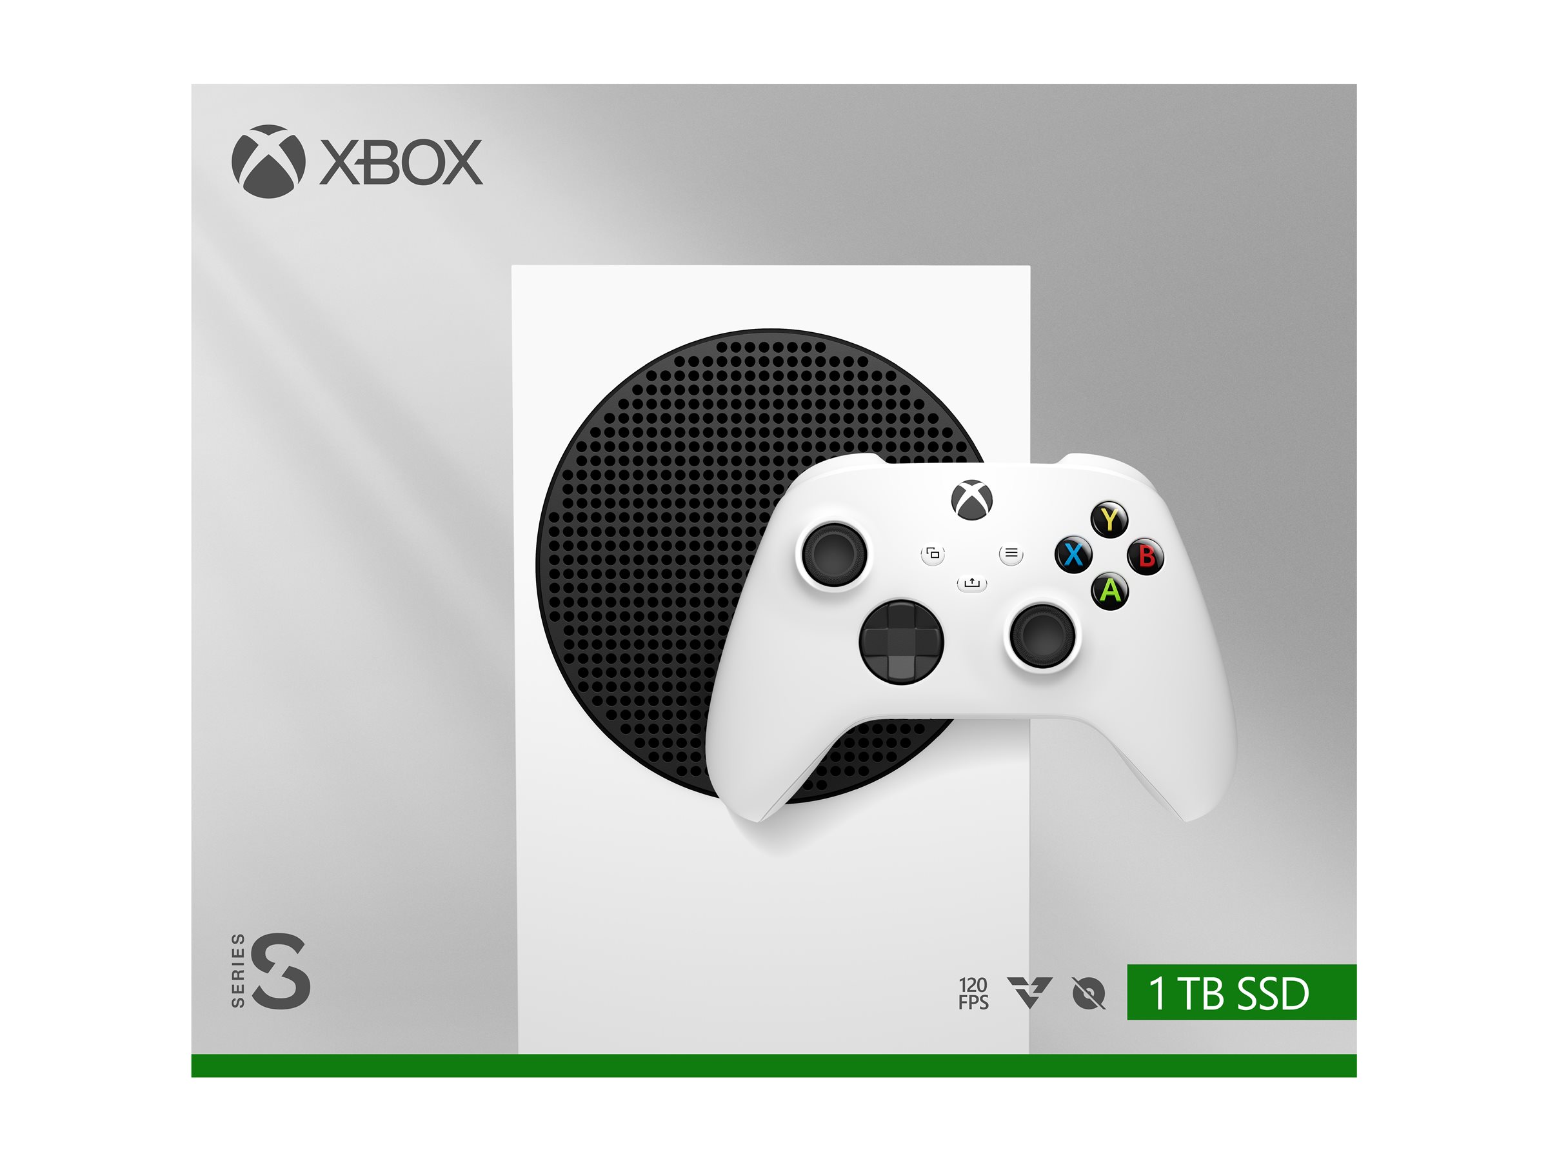The width and height of the screenshot is (1548, 1161).
Task: Click the controller's Xbox home button
Action: [972, 500]
